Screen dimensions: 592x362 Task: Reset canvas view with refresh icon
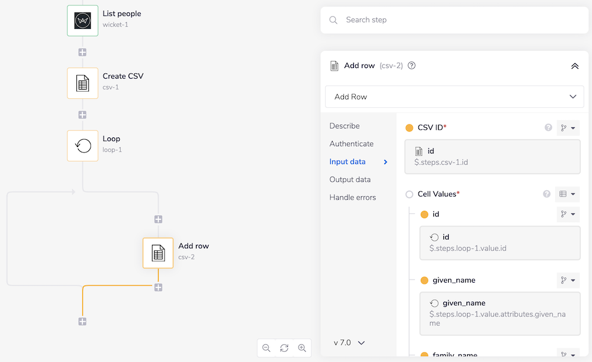(x=284, y=348)
